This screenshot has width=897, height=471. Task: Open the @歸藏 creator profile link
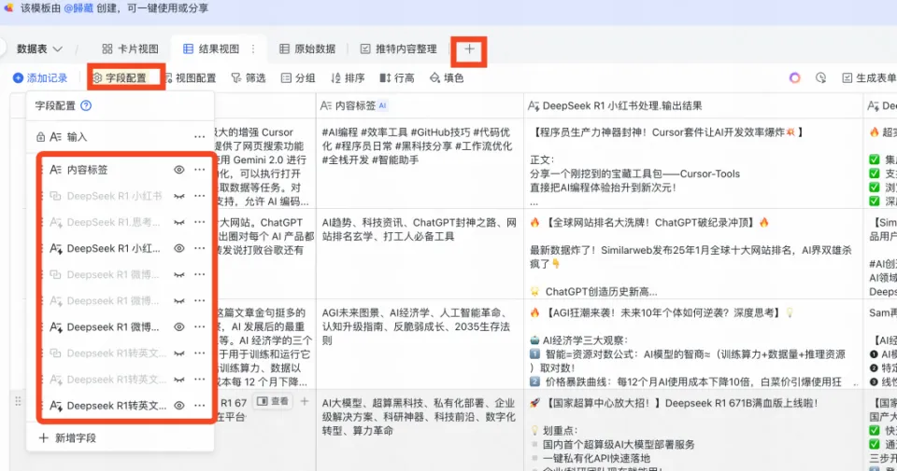(78, 8)
